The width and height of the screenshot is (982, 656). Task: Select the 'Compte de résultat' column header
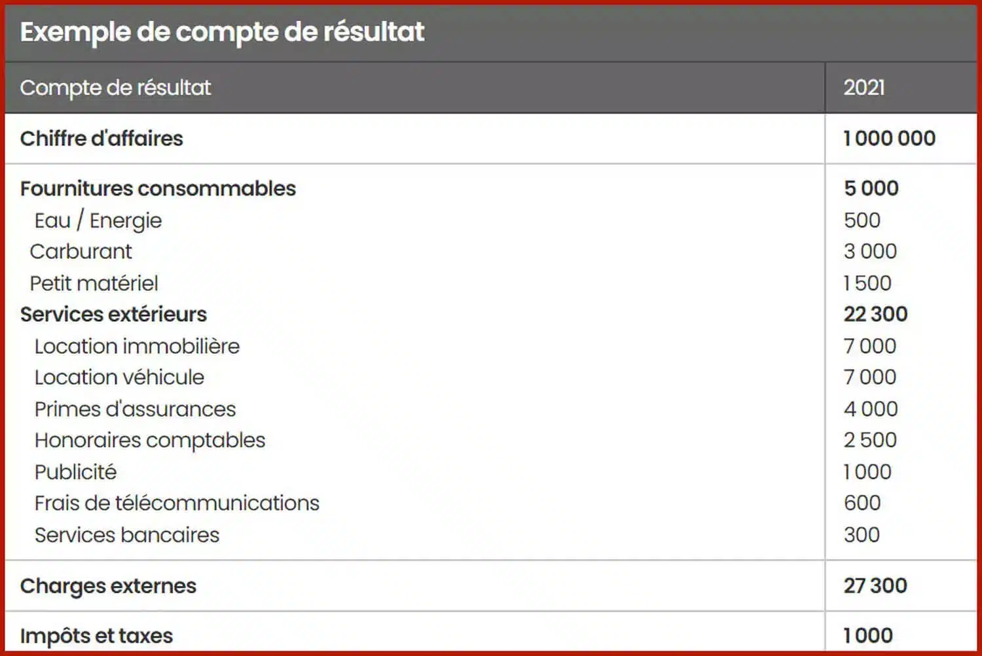tap(115, 88)
